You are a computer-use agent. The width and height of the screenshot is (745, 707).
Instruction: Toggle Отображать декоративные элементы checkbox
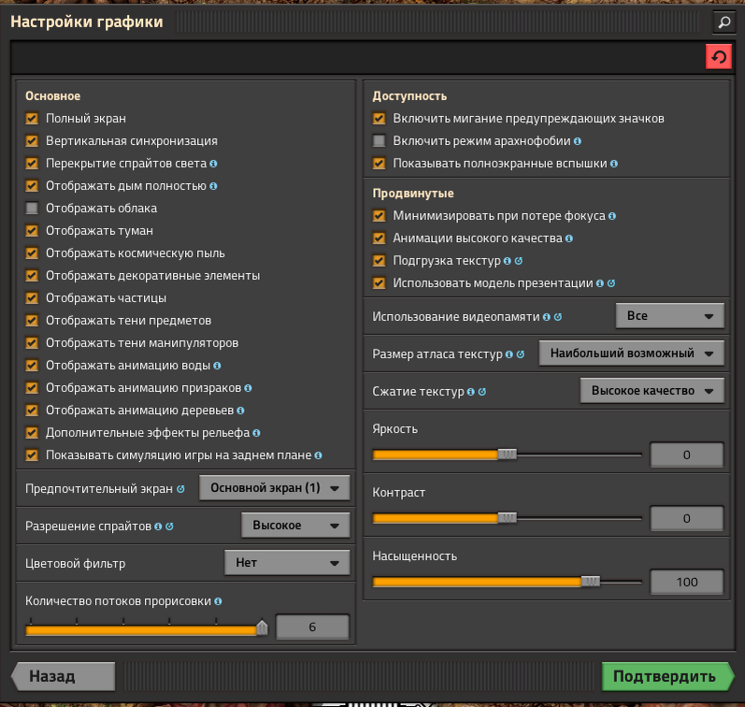(x=32, y=275)
